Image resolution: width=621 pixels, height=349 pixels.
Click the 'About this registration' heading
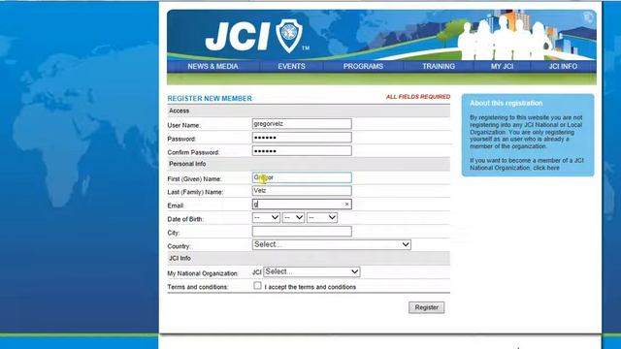[x=507, y=103]
